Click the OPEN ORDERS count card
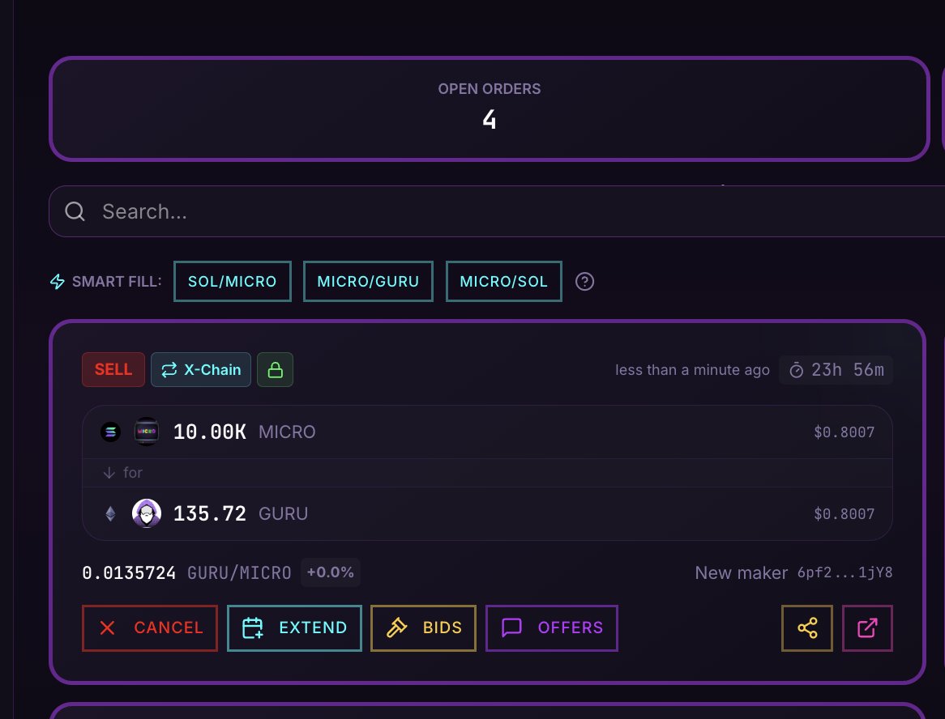945x719 pixels. coord(490,109)
